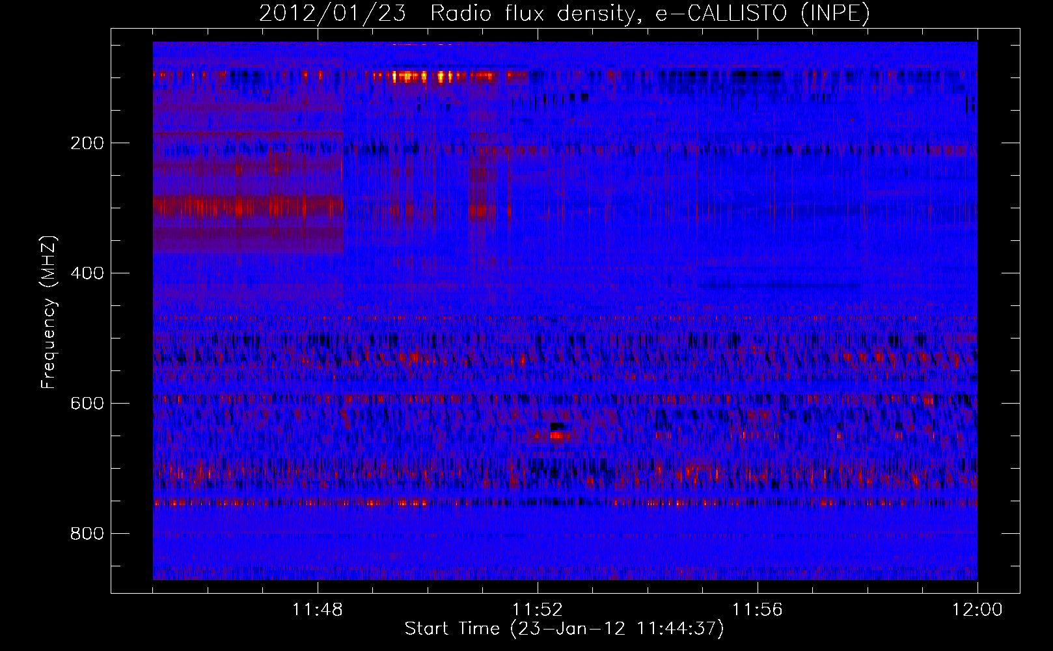Click the red emission band near 300 MHz before 11:48

248,208
